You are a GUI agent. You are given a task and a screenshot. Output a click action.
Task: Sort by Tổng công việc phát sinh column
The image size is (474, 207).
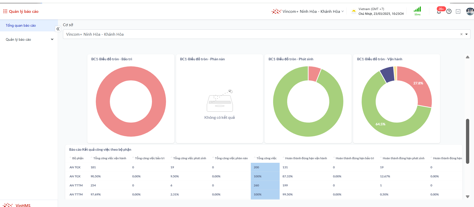click(189, 158)
